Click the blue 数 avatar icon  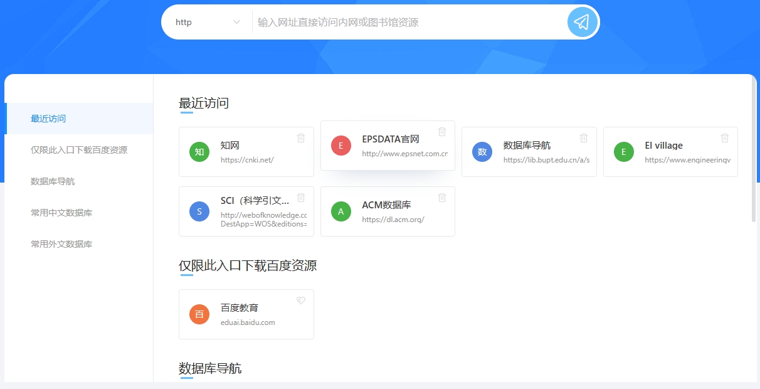pyautogui.click(x=482, y=152)
